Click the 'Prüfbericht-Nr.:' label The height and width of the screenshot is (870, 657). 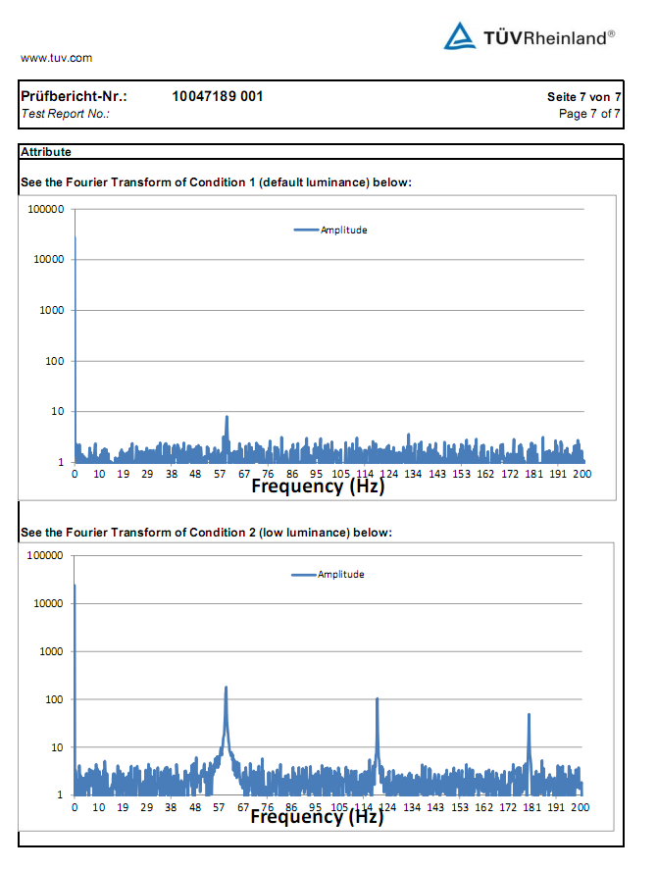(x=74, y=96)
